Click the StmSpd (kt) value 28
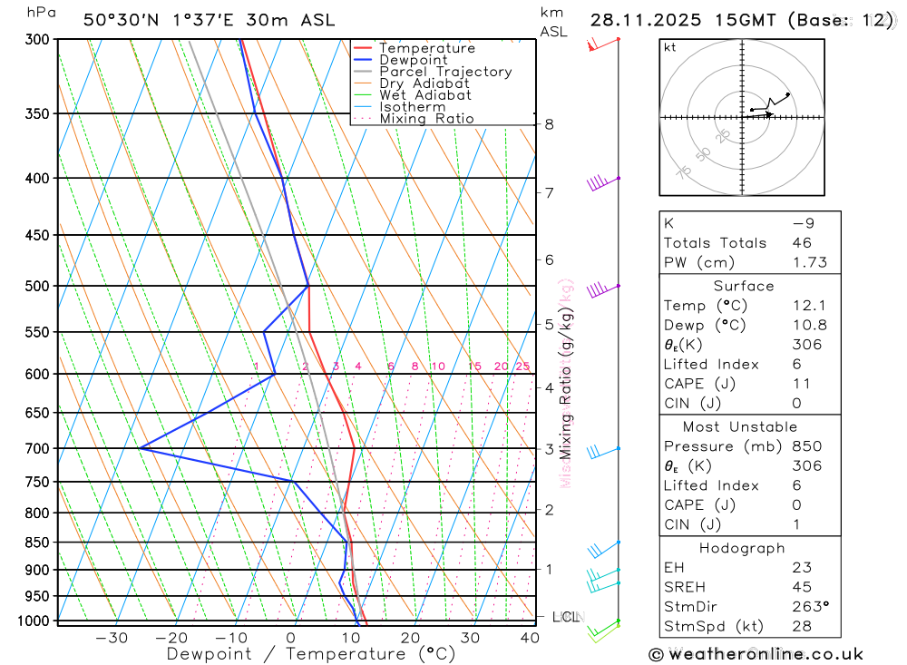907x665 pixels. pos(802,626)
